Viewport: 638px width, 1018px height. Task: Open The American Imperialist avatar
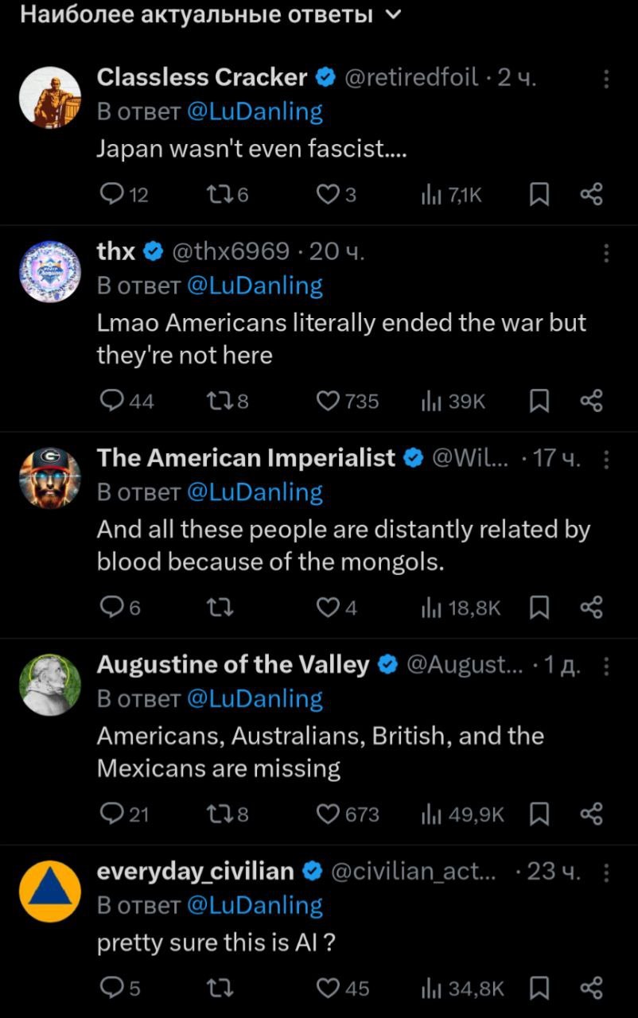tap(50, 478)
